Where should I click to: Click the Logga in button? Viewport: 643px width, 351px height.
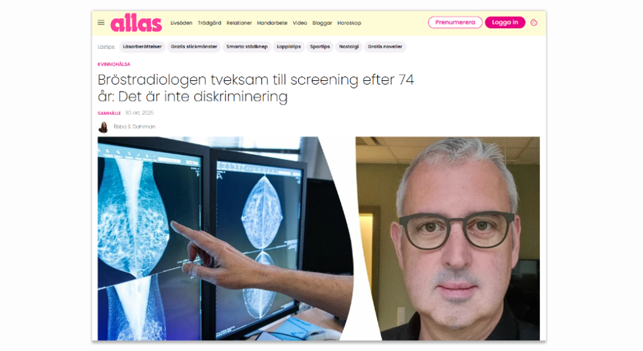(505, 23)
